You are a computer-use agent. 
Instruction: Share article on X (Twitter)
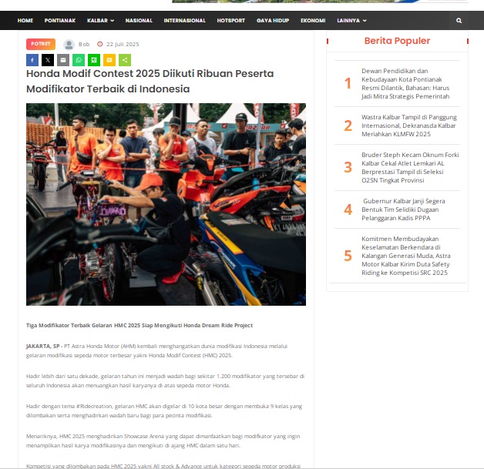click(48, 60)
